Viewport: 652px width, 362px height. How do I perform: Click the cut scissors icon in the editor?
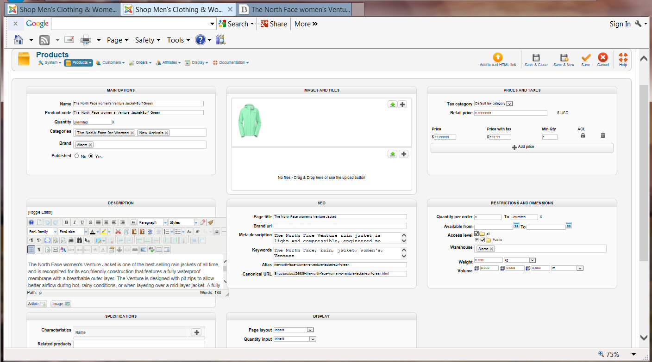118,232
